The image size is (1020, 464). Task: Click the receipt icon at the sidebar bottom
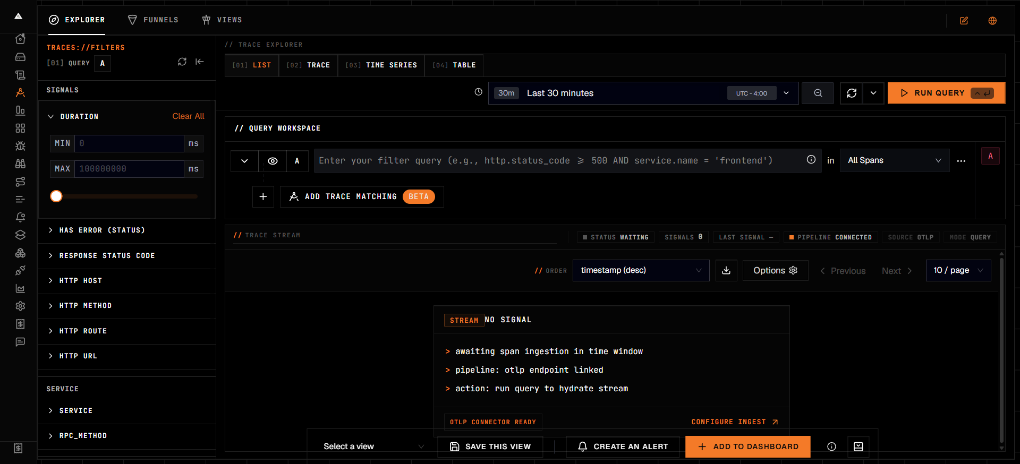coord(18,448)
